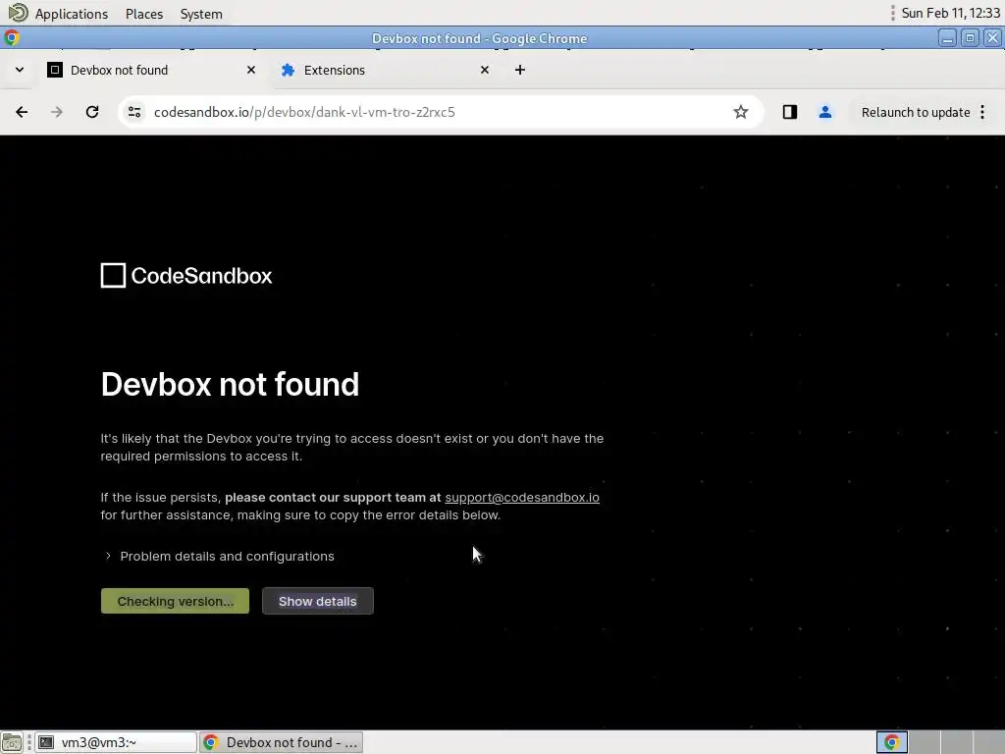The image size is (1005, 754).
Task: Minimize the Chrome window
Action: pos(947,38)
